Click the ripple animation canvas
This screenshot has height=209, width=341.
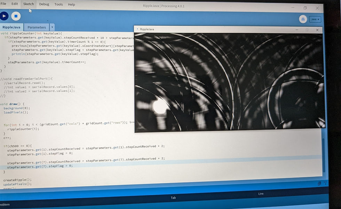[229, 81]
